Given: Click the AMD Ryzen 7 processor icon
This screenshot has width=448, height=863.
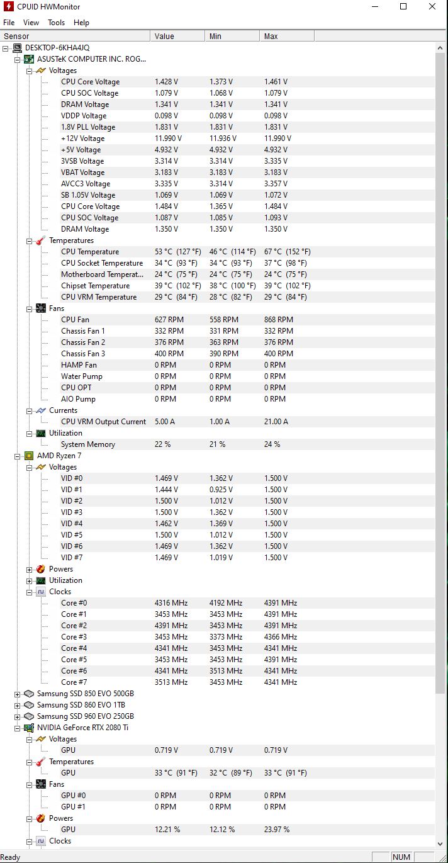Looking at the screenshot, I should (x=29, y=456).
